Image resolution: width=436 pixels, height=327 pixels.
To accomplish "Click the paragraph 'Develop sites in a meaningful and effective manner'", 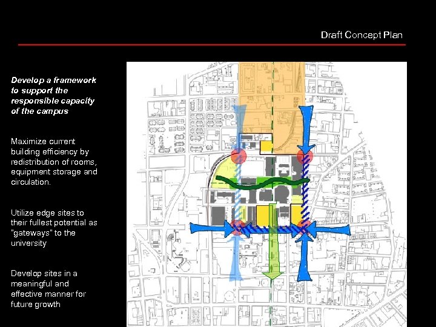I will (x=48, y=289).
